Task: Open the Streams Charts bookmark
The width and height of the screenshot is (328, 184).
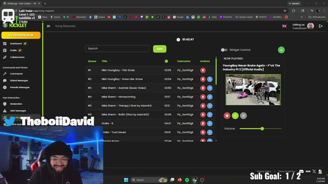Action: point(244,17)
